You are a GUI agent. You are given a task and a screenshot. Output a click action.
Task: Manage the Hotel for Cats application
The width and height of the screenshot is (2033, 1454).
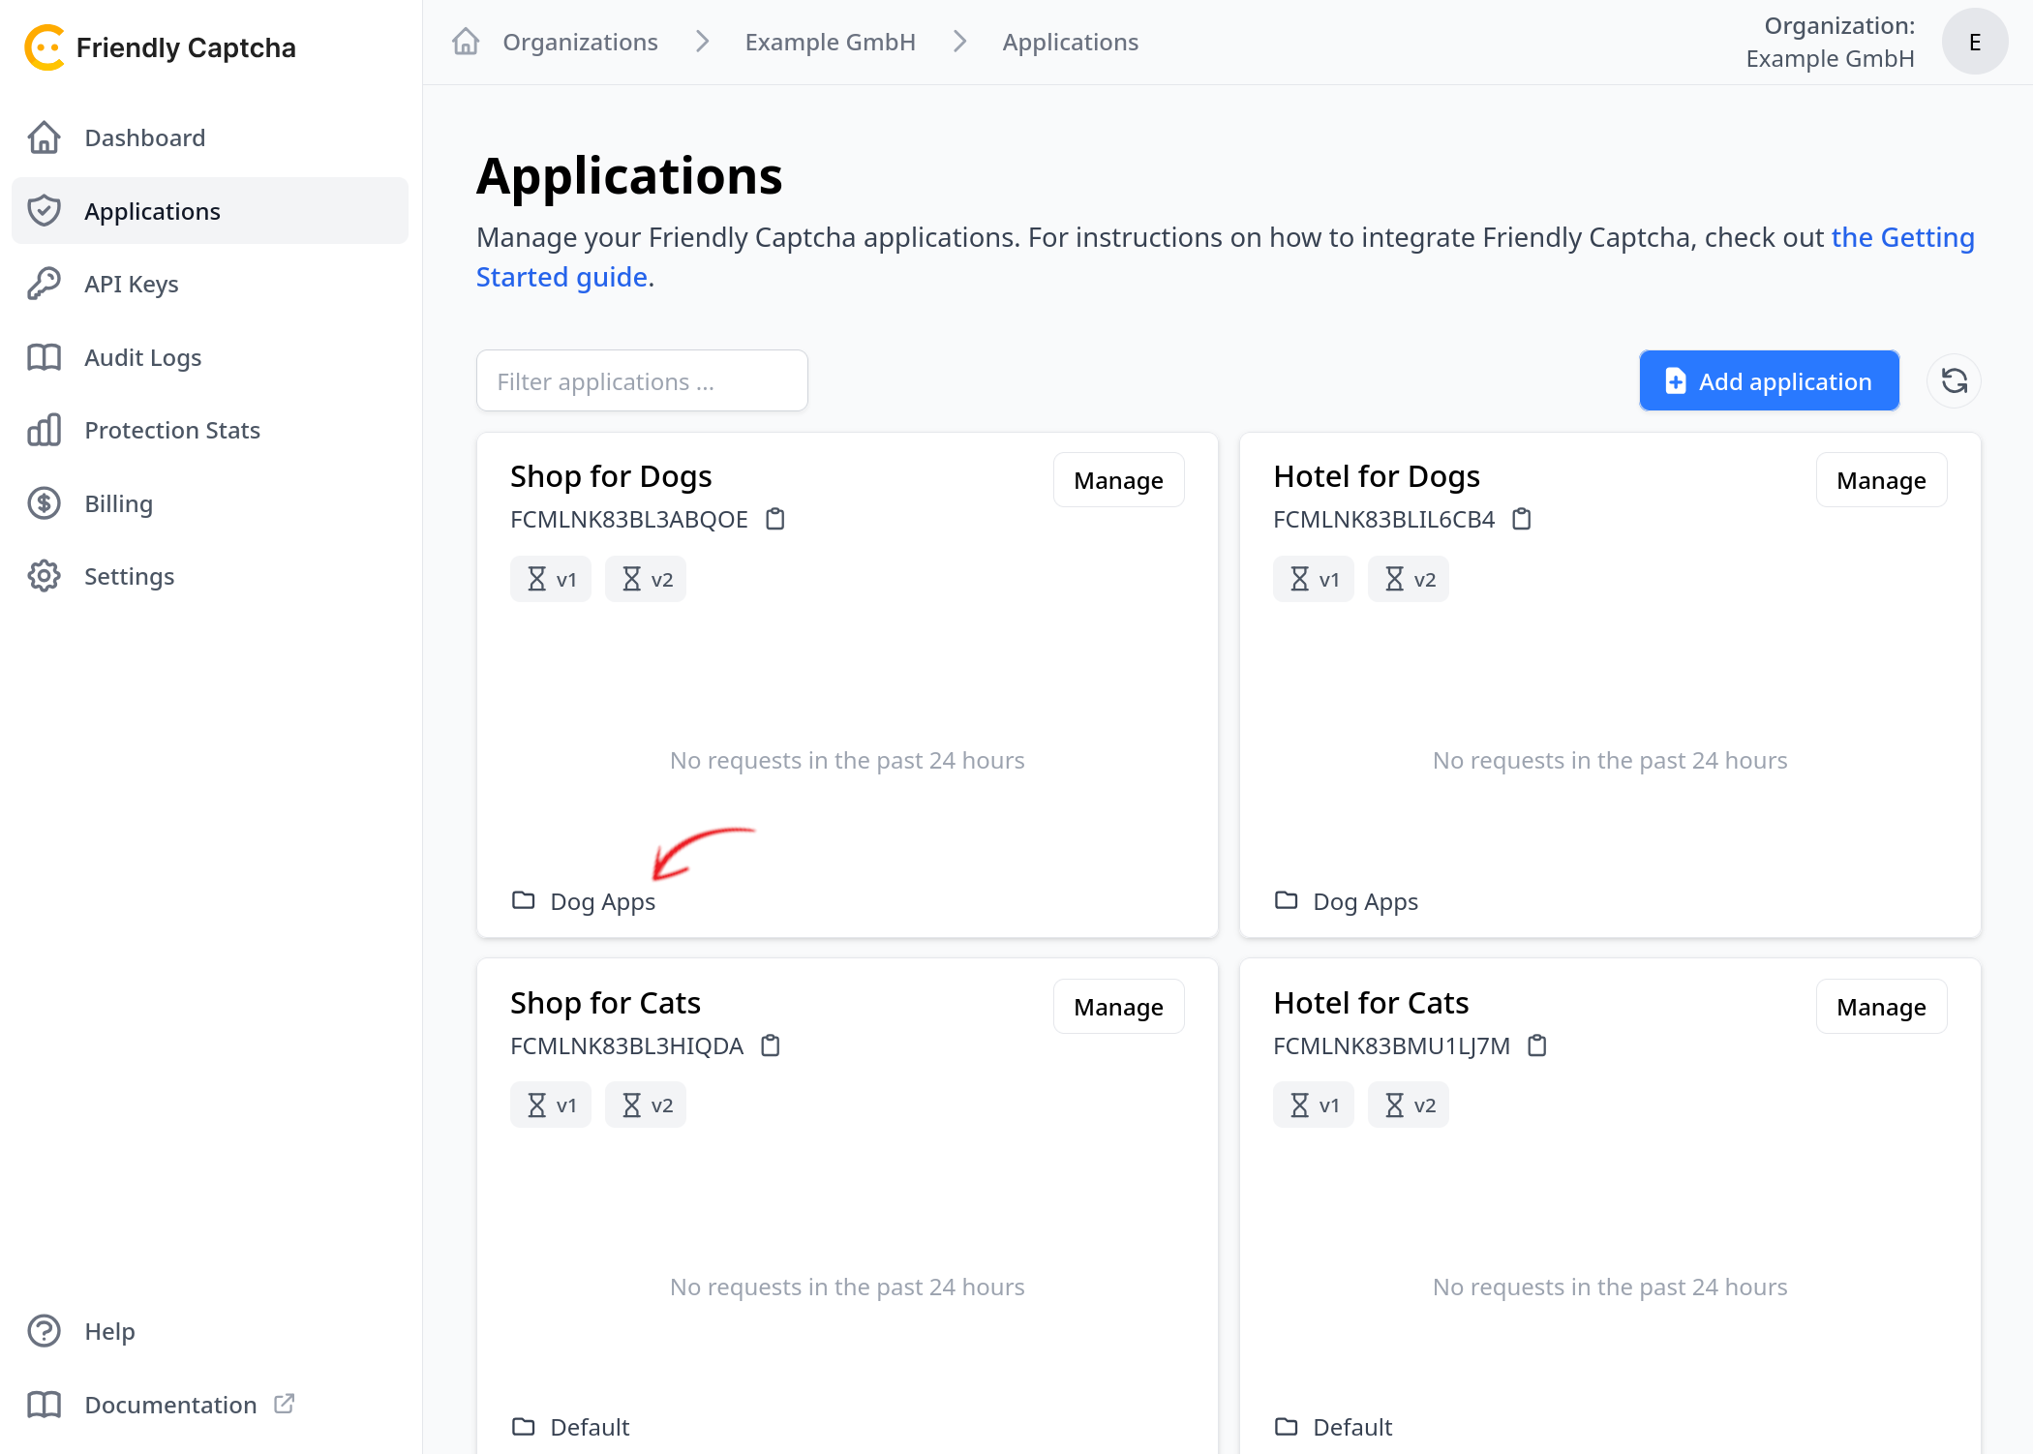click(x=1881, y=1007)
